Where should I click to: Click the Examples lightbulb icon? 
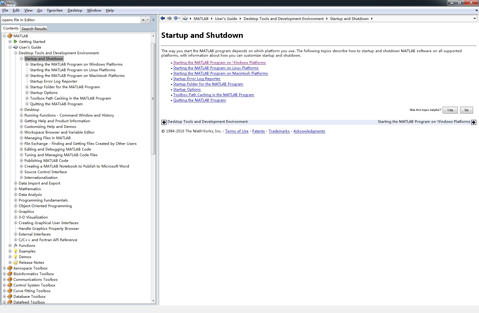(16, 251)
